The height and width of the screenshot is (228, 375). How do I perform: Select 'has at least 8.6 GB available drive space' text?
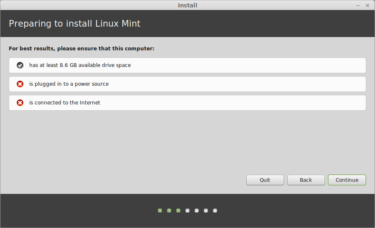click(80, 65)
